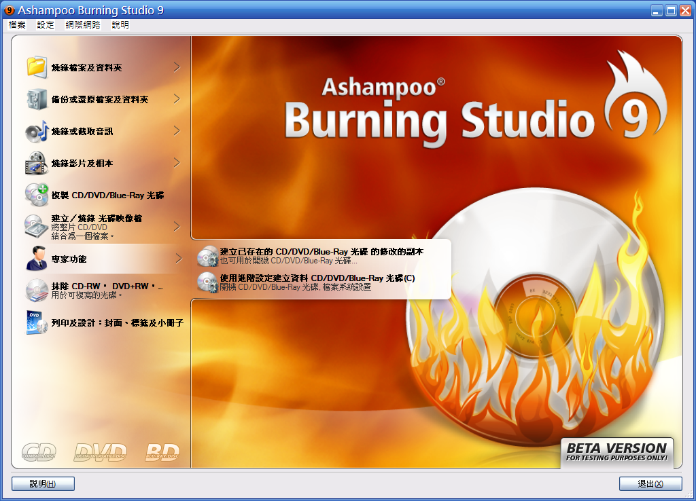Select the 抹除 CD-RW， DVD+RW label
Screen dimensions: 696x501
tap(107, 286)
